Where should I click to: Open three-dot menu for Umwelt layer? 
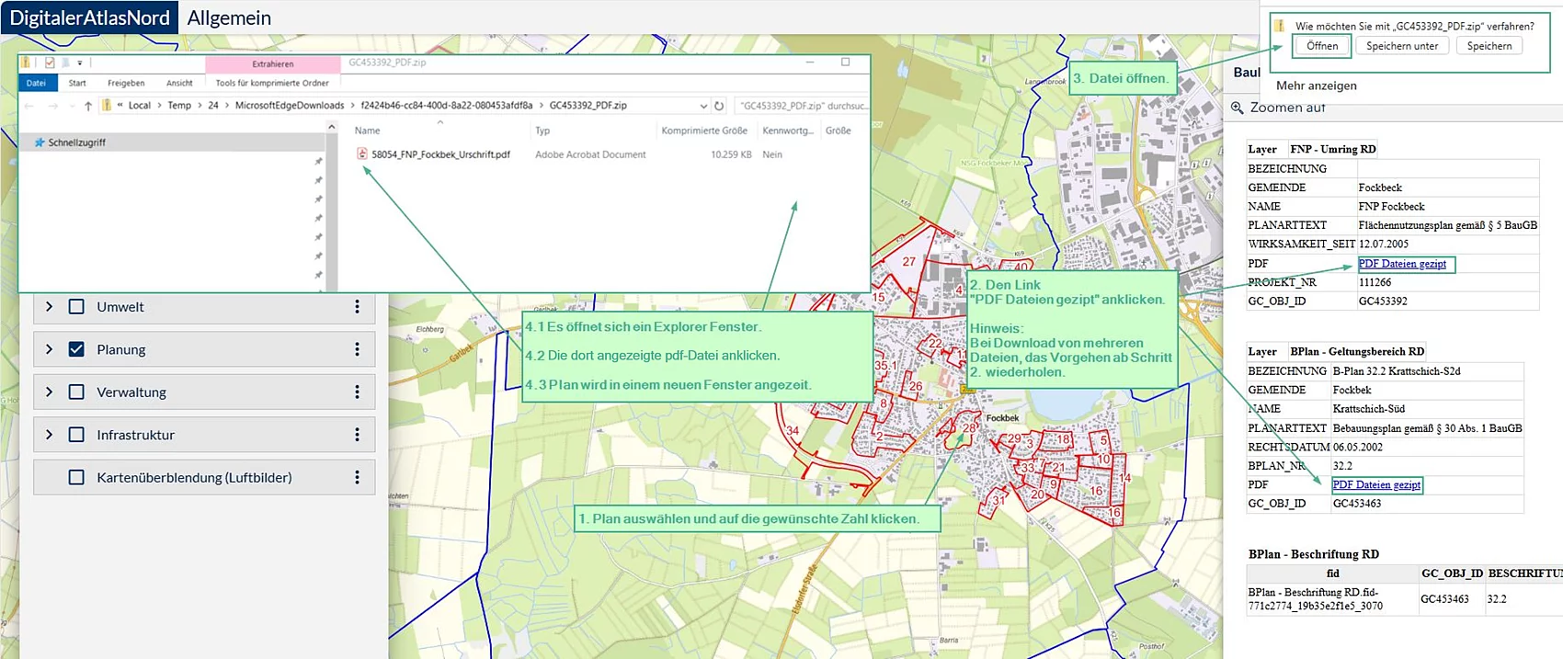358,307
